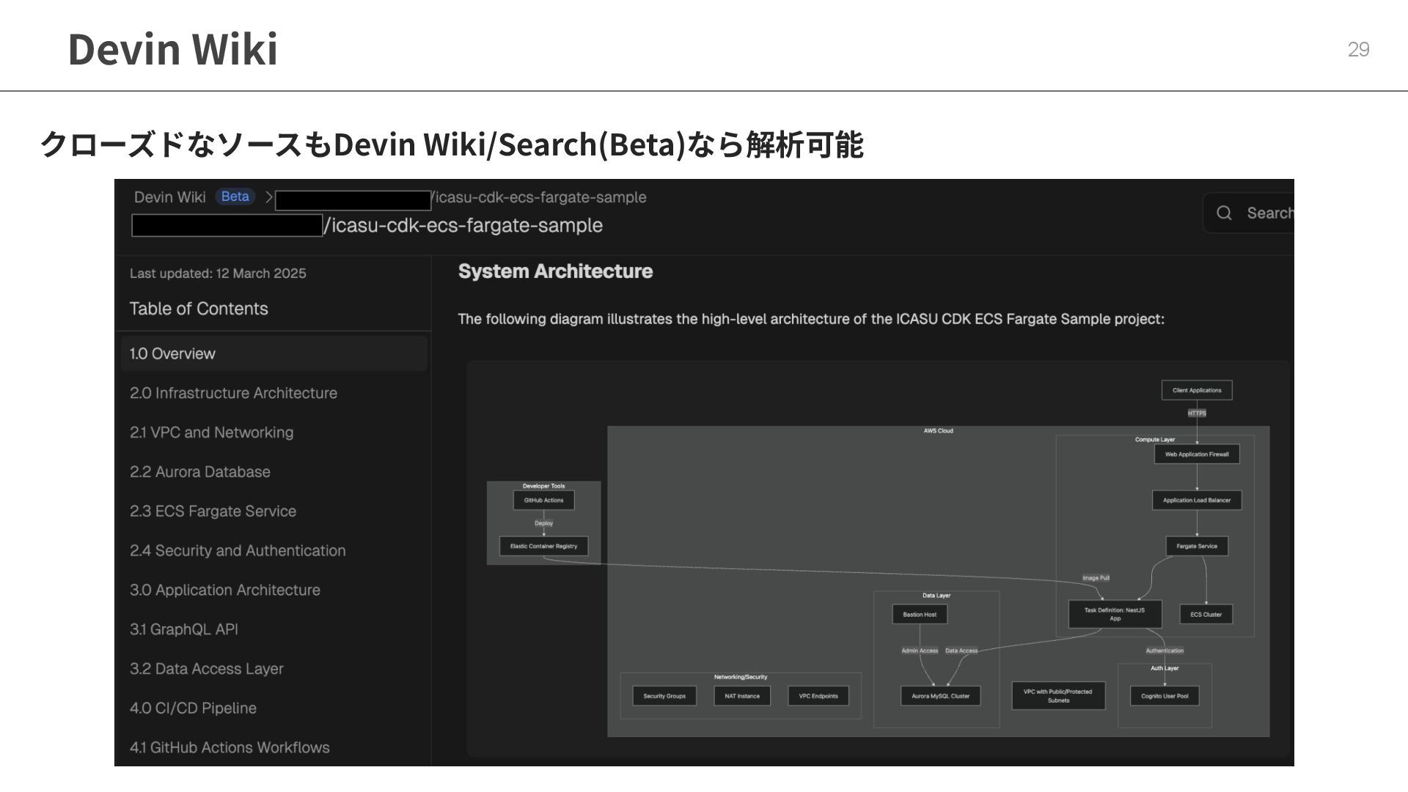Select 2.0 Infrastructure Architecture in contents
Screen dimensions: 1408x792
(x=233, y=393)
